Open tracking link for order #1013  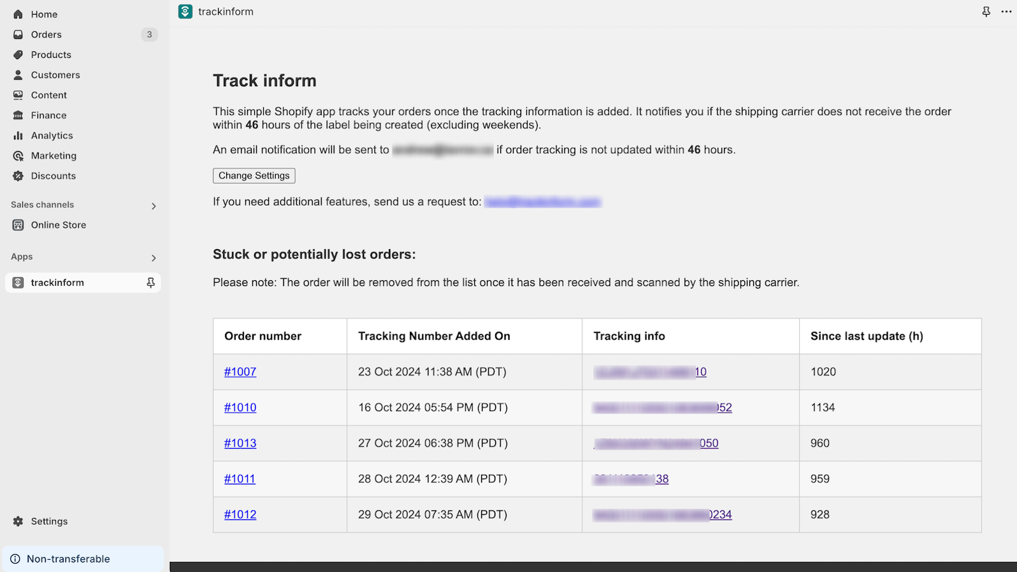tap(657, 443)
